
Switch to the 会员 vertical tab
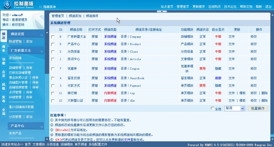tap(4, 74)
